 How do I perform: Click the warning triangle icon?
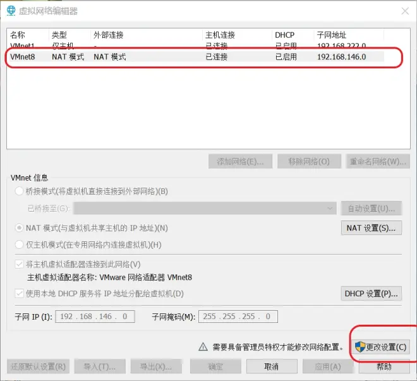(203, 347)
